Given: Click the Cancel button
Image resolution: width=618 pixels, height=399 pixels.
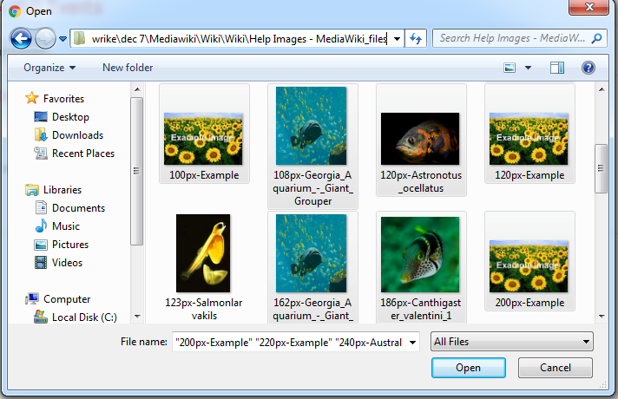Looking at the screenshot, I should 555,368.
